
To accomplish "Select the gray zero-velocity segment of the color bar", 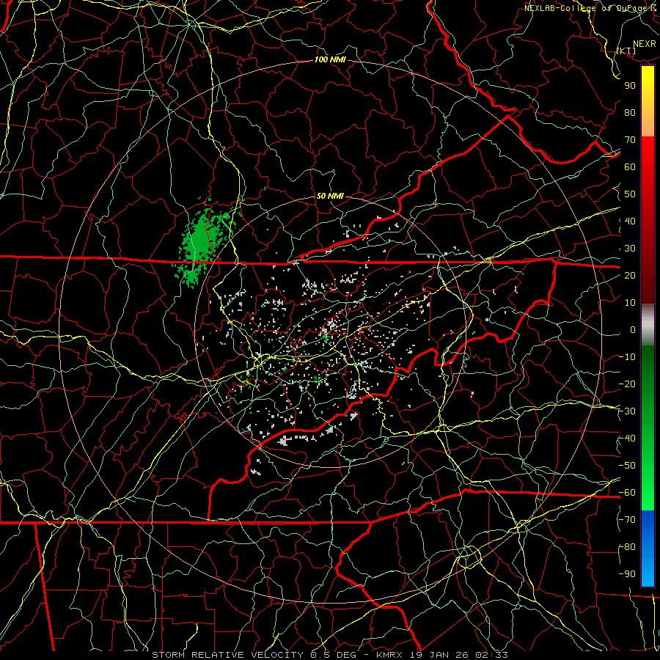I will tap(648, 325).
